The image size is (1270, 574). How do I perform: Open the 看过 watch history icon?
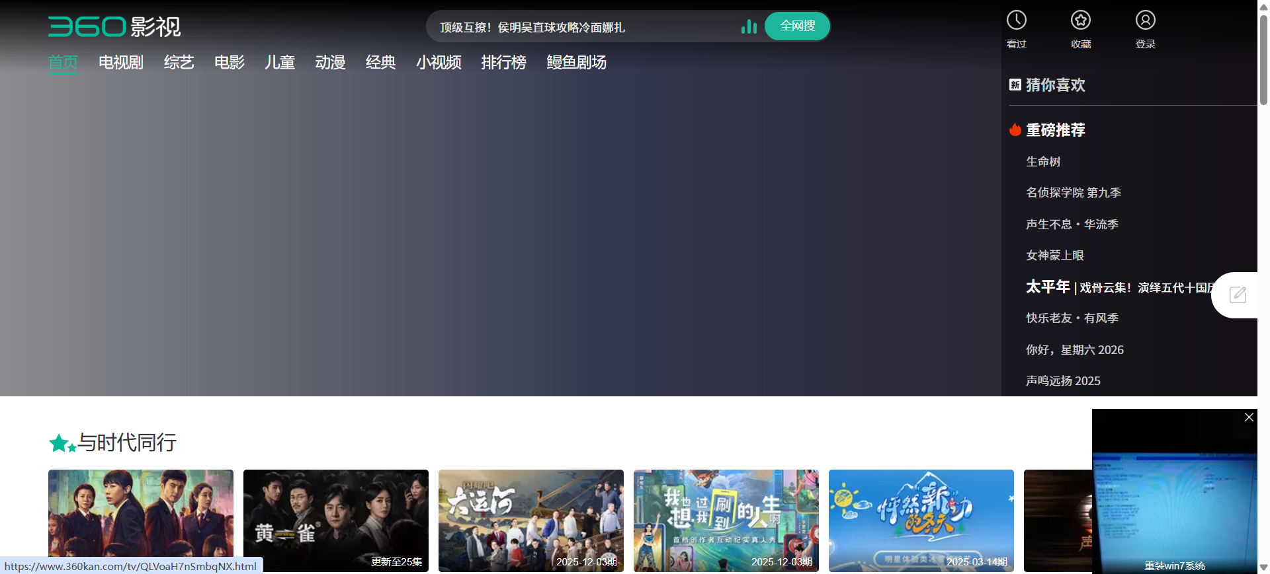(1017, 20)
